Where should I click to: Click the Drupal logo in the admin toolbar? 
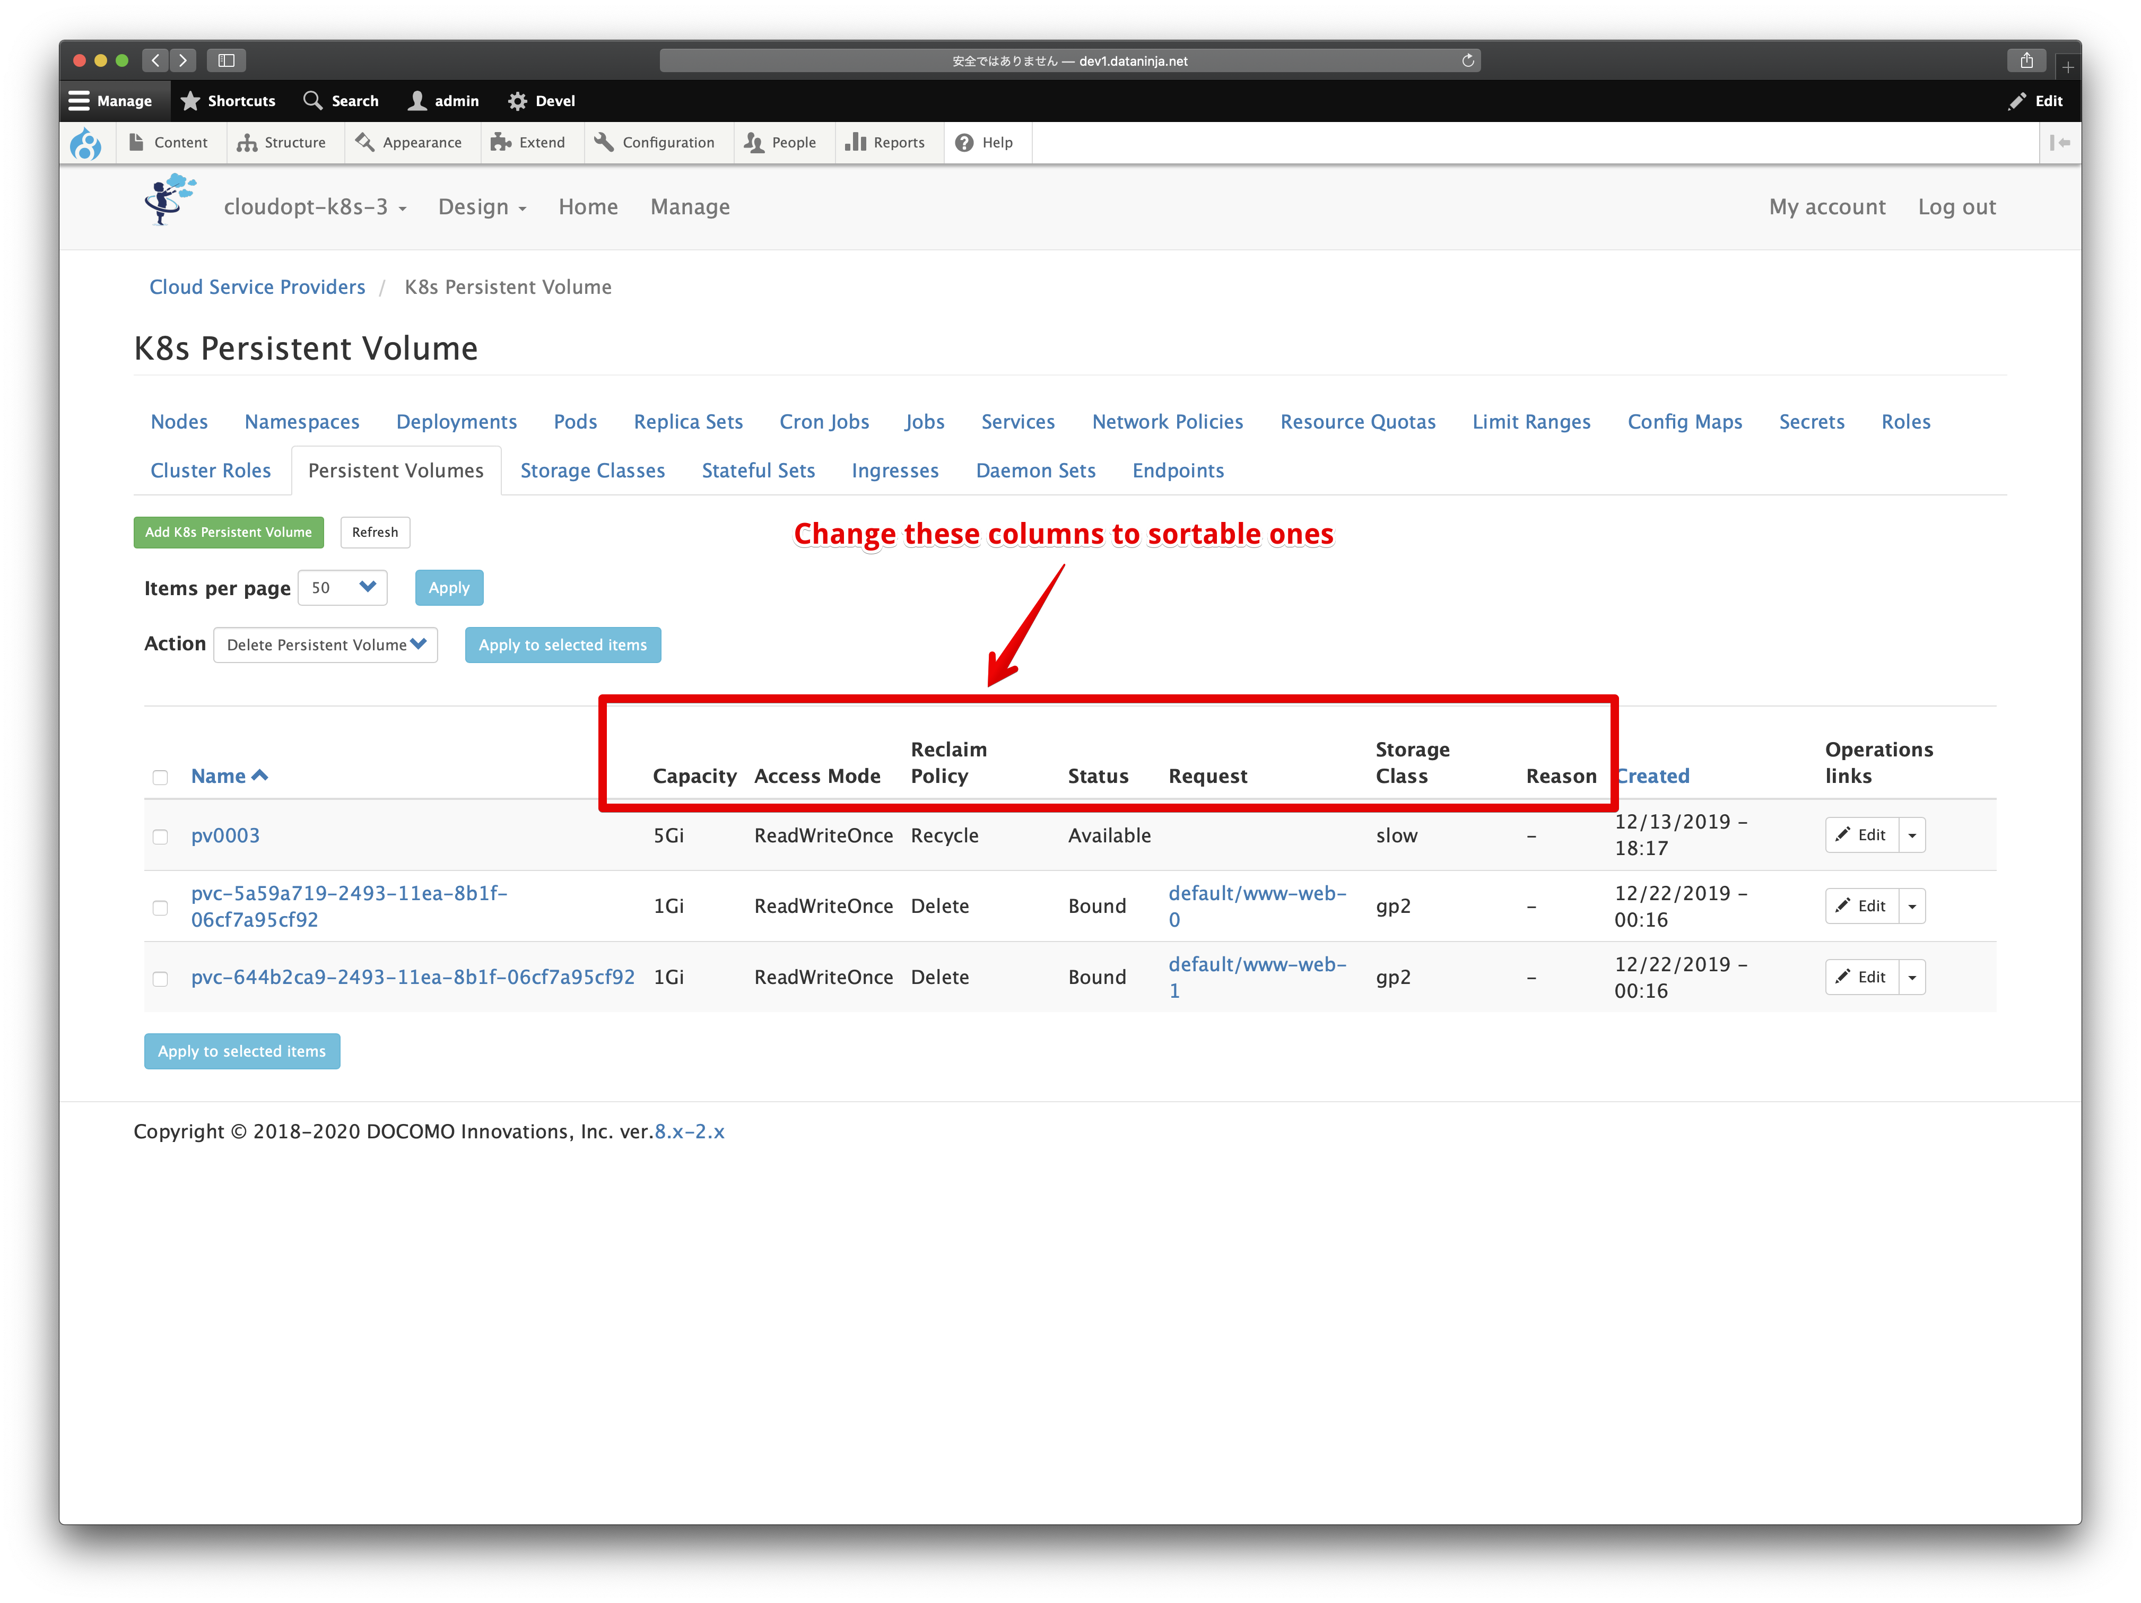[87, 142]
